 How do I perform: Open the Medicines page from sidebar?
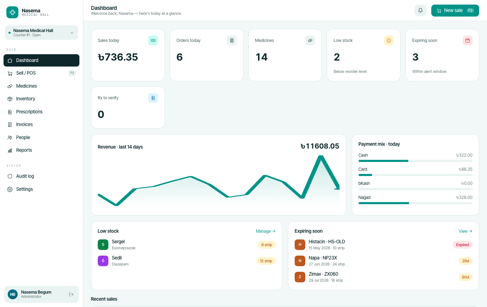coord(41,86)
